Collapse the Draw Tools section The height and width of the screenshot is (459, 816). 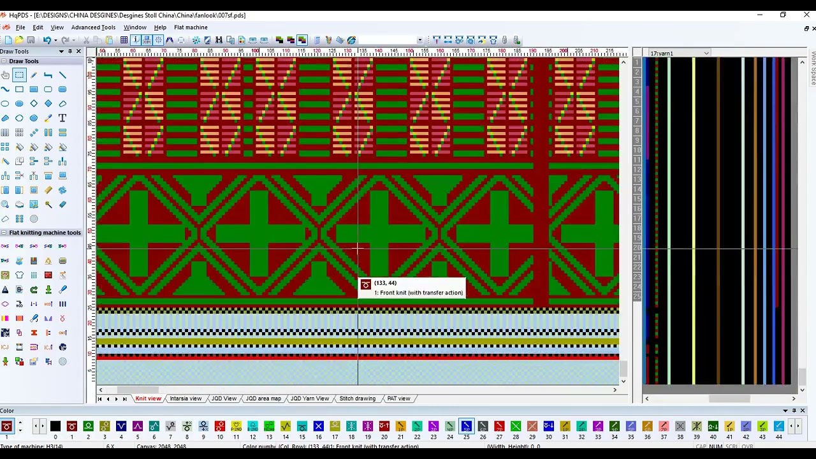4,61
